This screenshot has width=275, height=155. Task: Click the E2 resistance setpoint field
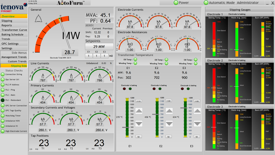(x=96, y=56)
